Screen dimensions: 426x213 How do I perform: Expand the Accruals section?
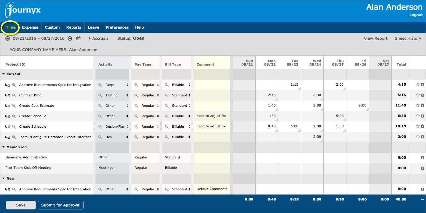point(98,38)
